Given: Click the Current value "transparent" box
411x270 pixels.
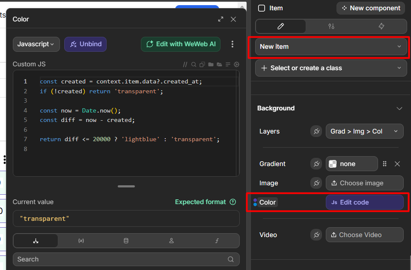Looking at the screenshot, I should (126, 218).
